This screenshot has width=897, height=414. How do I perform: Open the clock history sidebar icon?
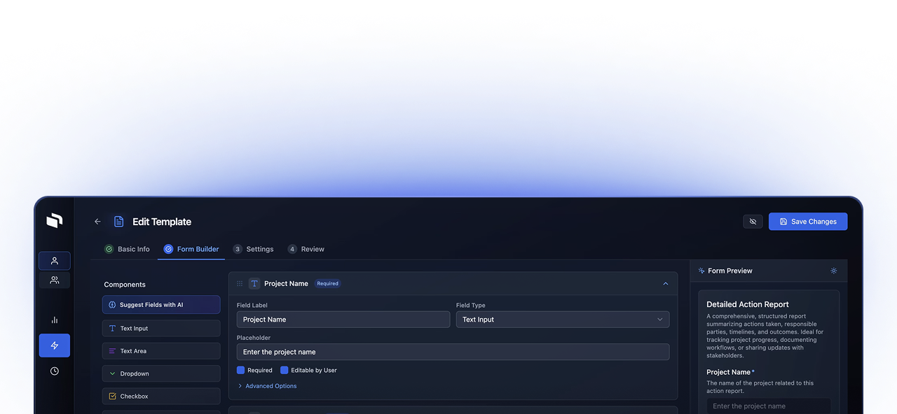[x=55, y=371]
